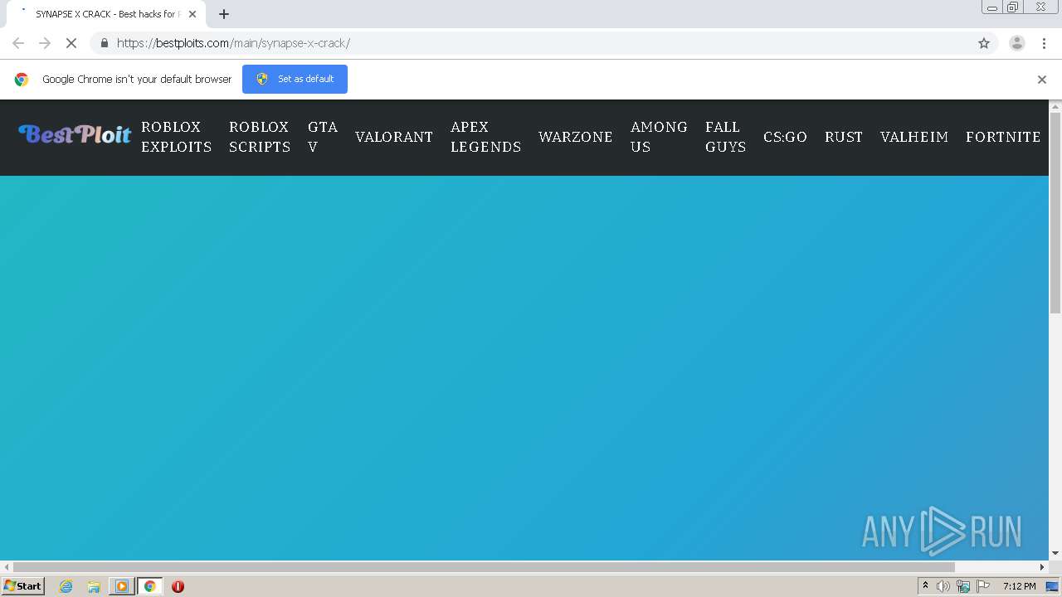Click the horizontal scrollbar left arrow
Viewport: 1062px width, 597px height.
[6, 567]
